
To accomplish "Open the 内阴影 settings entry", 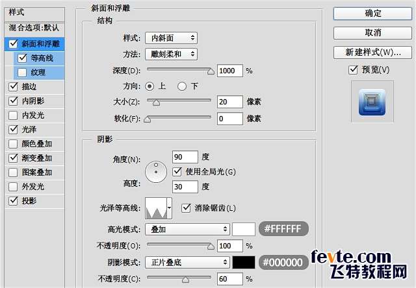I will tap(33, 101).
